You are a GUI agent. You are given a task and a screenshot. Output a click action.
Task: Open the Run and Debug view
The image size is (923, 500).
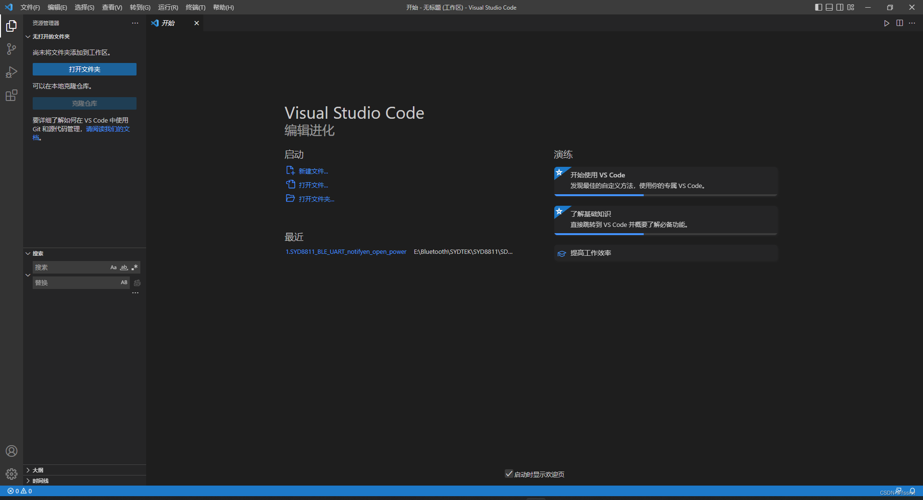coord(12,72)
